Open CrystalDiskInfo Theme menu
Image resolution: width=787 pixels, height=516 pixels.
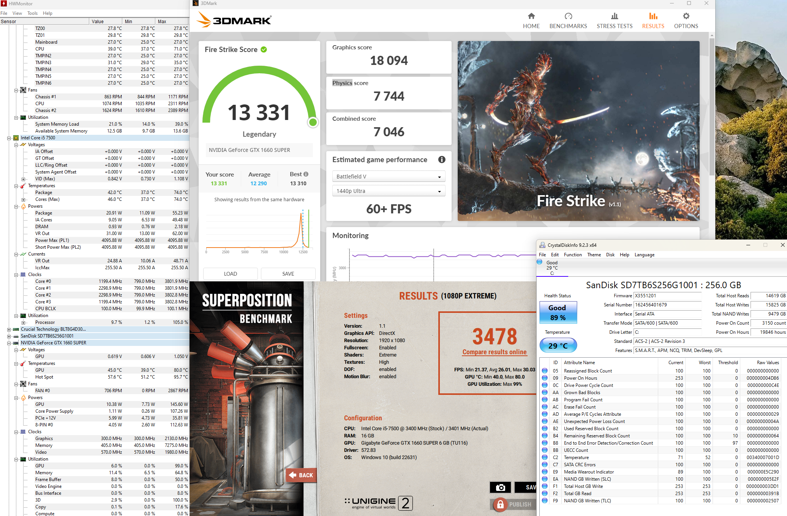coord(594,255)
